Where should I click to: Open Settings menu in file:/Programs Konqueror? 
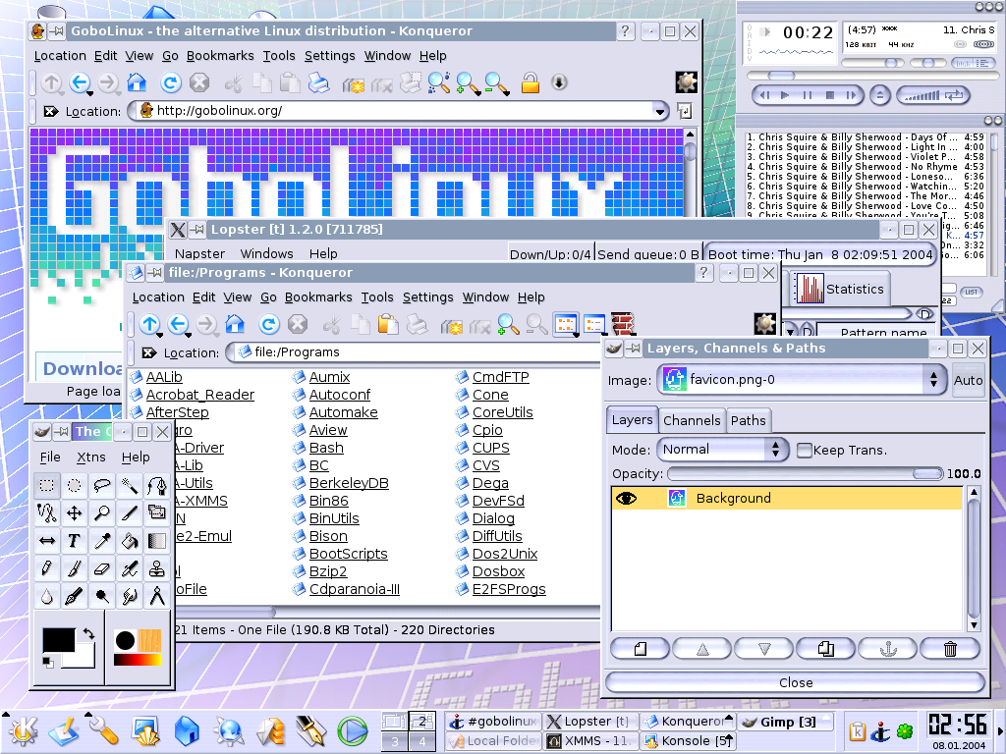428,297
